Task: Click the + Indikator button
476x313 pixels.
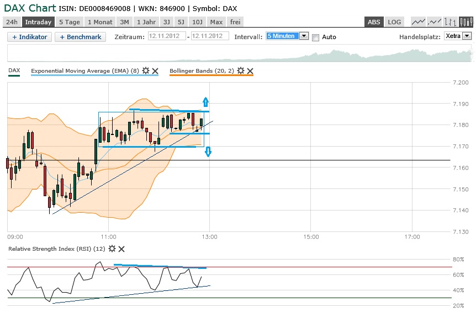Action: (29, 37)
